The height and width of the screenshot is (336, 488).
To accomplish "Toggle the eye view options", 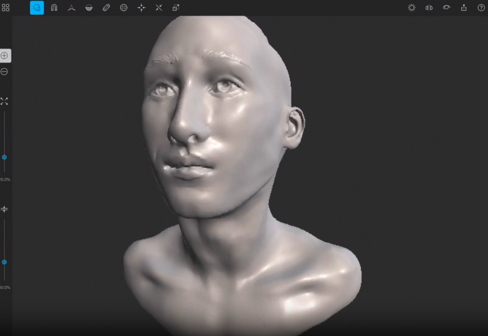I will point(446,7).
